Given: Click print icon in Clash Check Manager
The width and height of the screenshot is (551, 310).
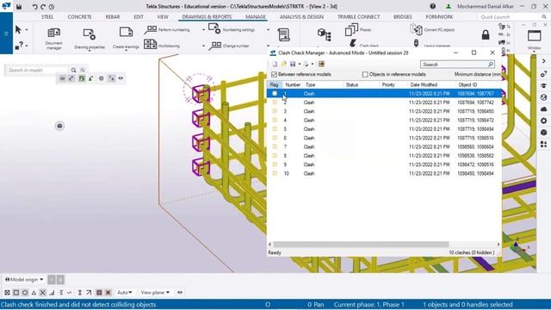Looking at the screenshot, I should coord(306,64).
